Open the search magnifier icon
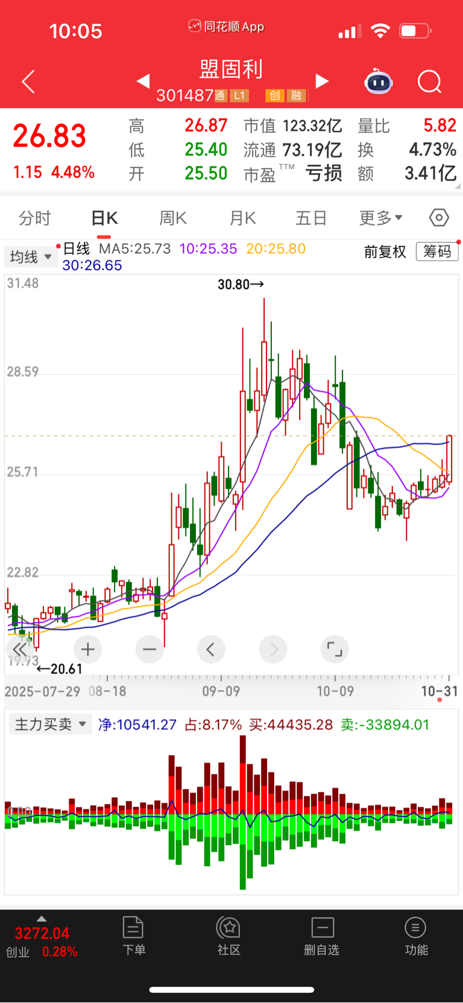Viewport: 463px width, 1003px height. (x=429, y=81)
